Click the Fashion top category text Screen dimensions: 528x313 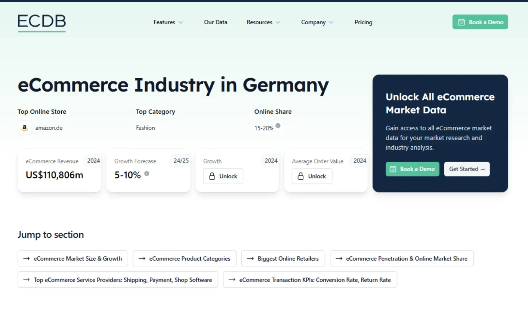[145, 128]
